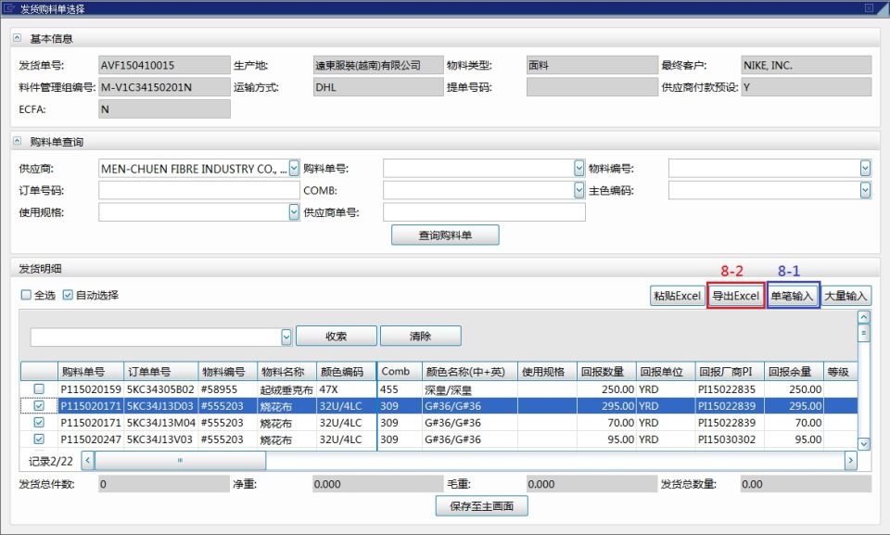Click the 查询购料单 button

(445, 236)
